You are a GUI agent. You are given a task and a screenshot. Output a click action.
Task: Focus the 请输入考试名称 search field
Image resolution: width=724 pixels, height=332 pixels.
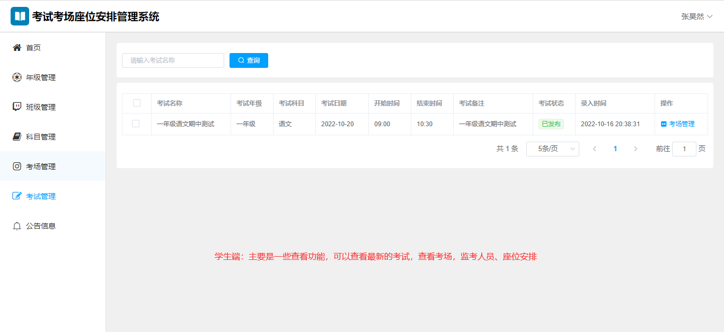[x=173, y=60]
